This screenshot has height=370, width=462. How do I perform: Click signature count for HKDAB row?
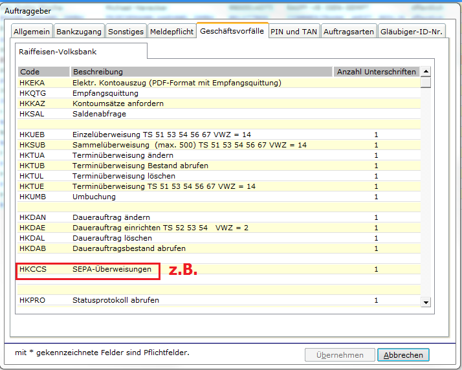(x=376, y=248)
